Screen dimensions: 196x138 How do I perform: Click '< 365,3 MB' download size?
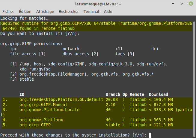(x=161, y=120)
